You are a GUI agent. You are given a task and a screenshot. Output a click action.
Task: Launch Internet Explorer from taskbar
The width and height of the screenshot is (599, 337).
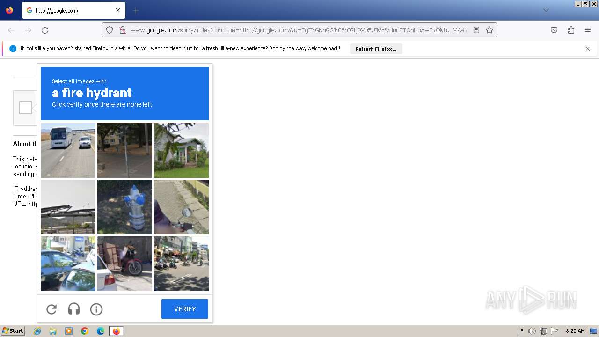point(37,331)
